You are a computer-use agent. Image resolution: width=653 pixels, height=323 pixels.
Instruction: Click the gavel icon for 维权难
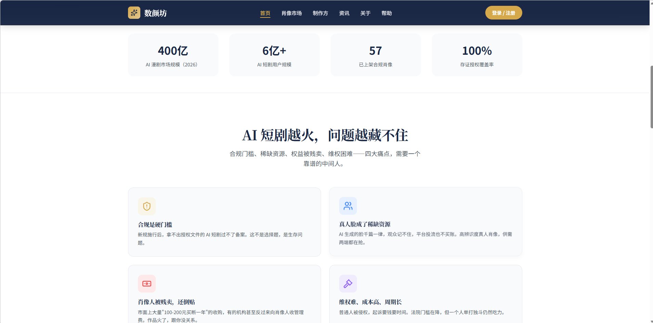pos(348,284)
